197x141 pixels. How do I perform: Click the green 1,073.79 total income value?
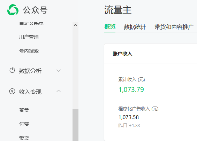pyautogui.click(x=131, y=89)
